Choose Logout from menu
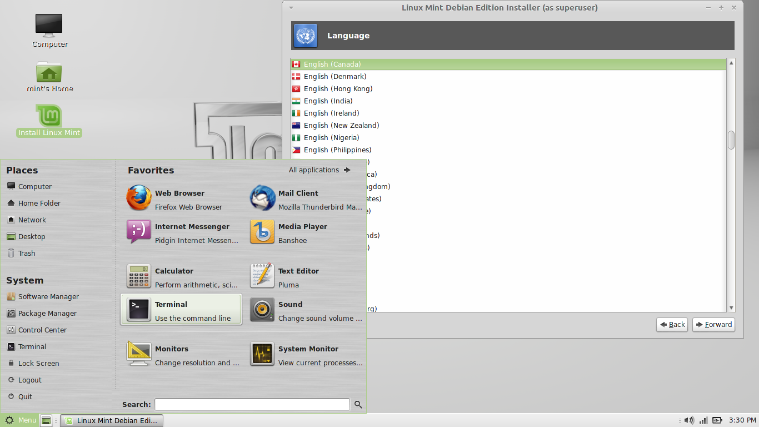The image size is (759, 427). [24, 380]
